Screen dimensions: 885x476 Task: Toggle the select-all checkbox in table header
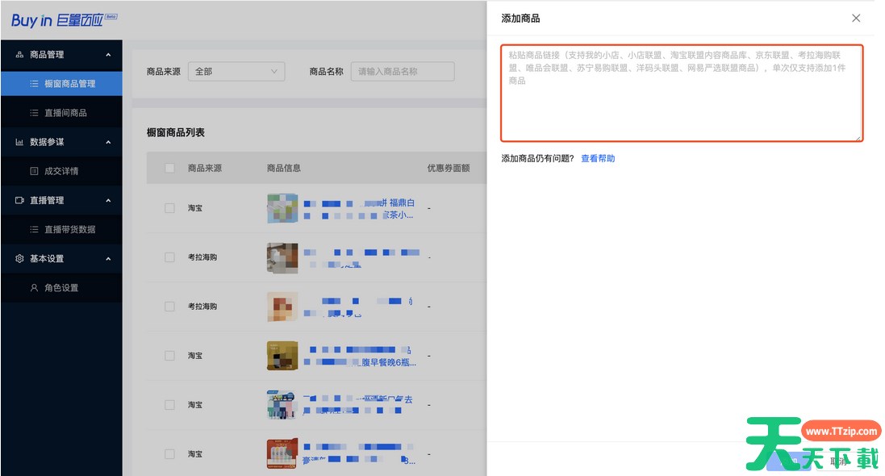tap(169, 169)
